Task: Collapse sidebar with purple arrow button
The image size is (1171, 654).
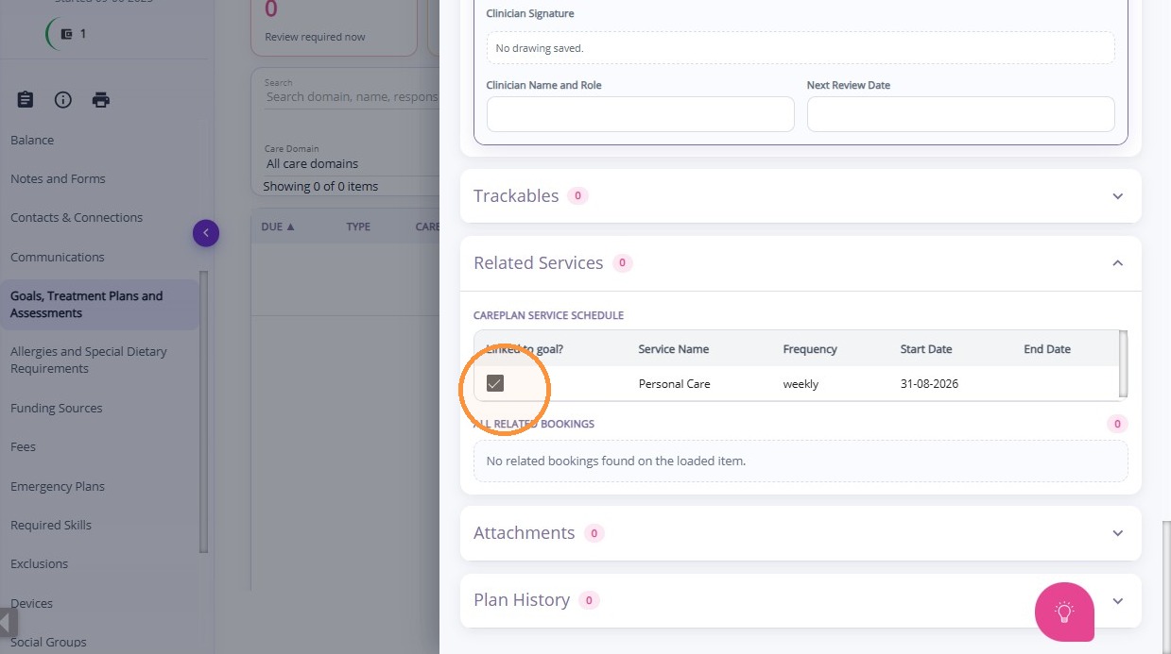Action: pyautogui.click(x=206, y=233)
